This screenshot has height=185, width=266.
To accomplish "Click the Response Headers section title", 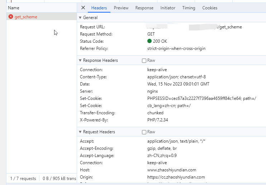I will coord(100,60).
